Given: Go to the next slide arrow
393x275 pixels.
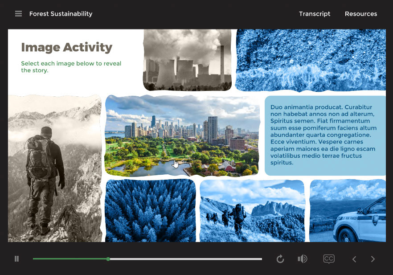Looking at the screenshot, I should pyautogui.click(x=373, y=259).
